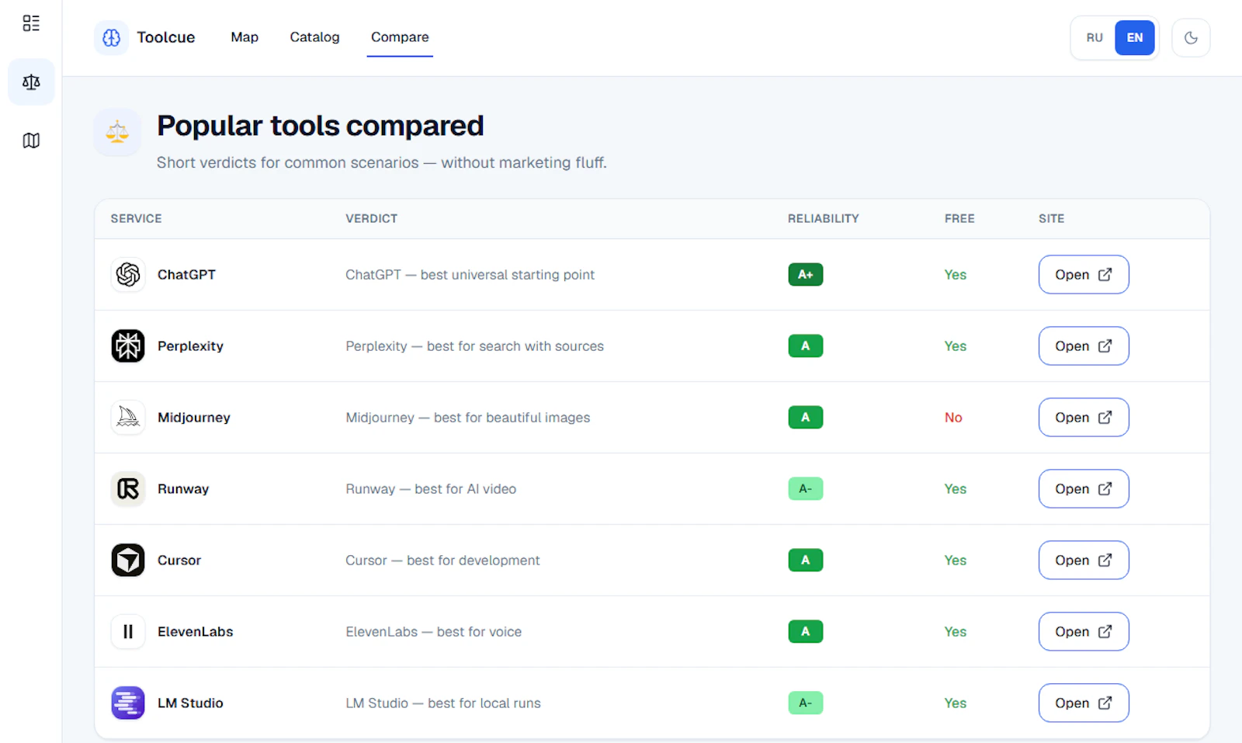Click the A reliability badge for Midjourney

point(806,417)
